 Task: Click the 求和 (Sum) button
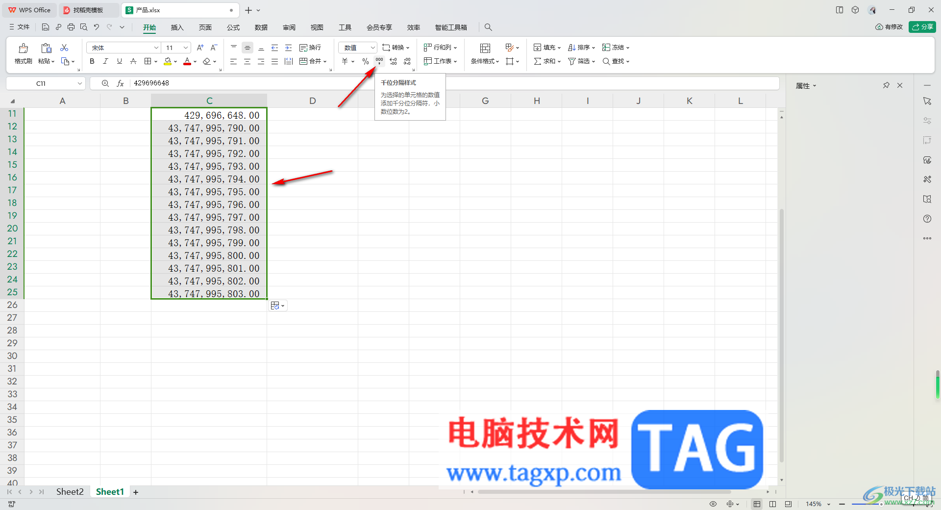(x=547, y=61)
